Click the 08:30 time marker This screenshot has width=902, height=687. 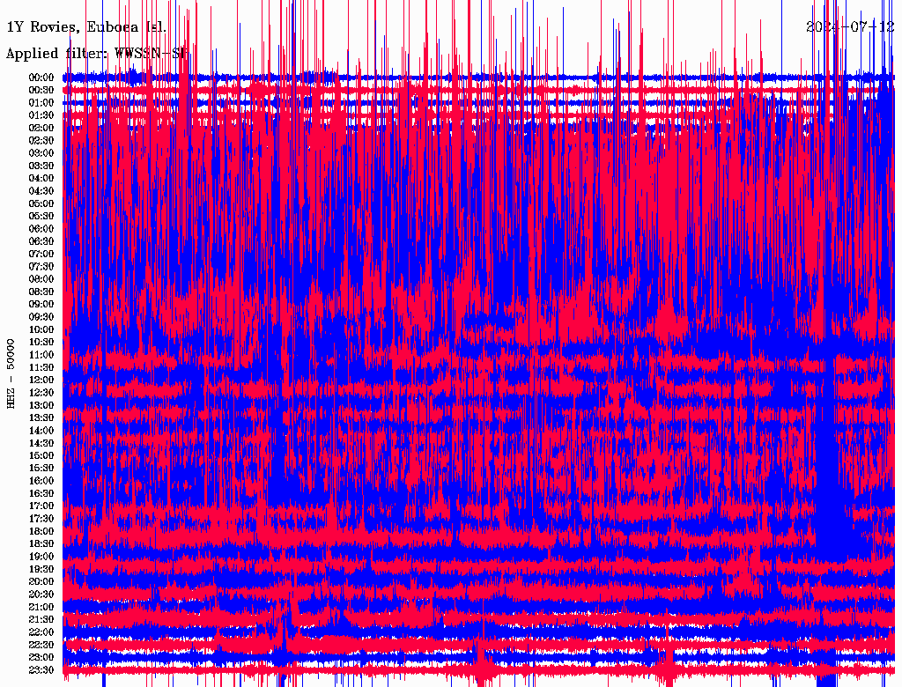(41, 292)
